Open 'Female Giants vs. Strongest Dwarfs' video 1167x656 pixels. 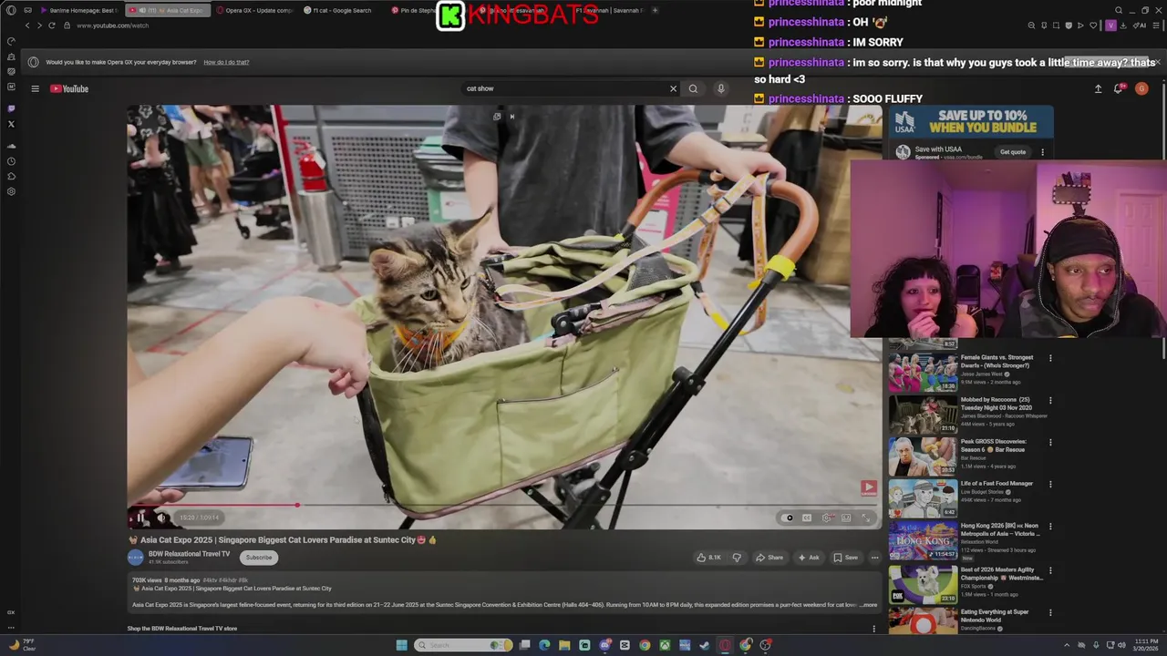pos(997,361)
